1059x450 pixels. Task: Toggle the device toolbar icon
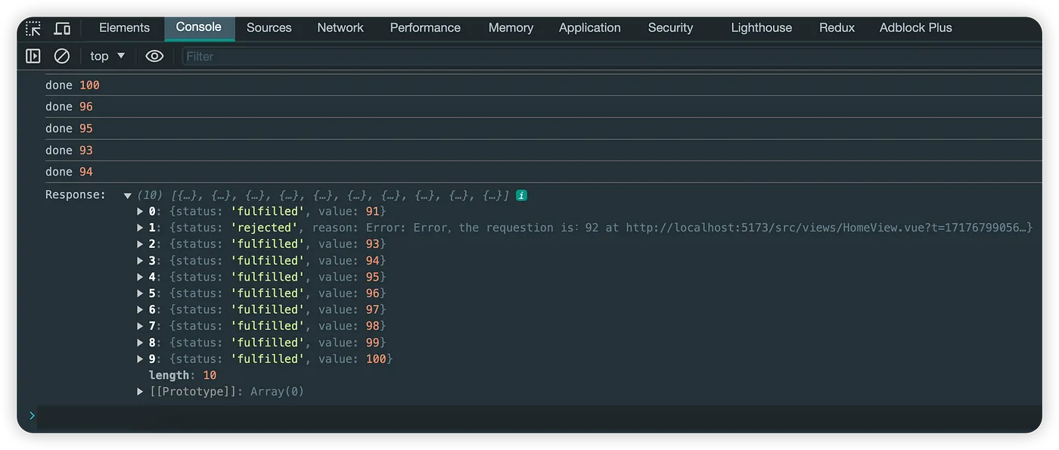click(x=63, y=29)
